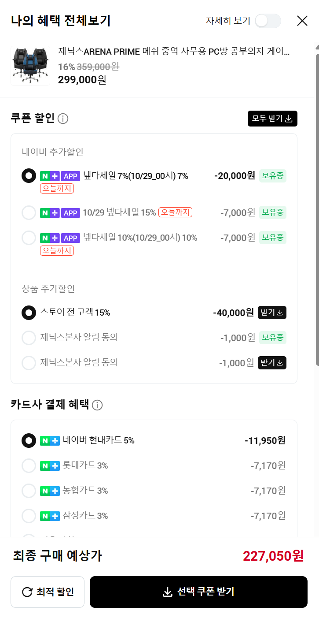Image resolution: width=319 pixels, height=618 pixels.
Task: Click 받기 download for 스토어 전 고객 15%
Action: coord(272,313)
